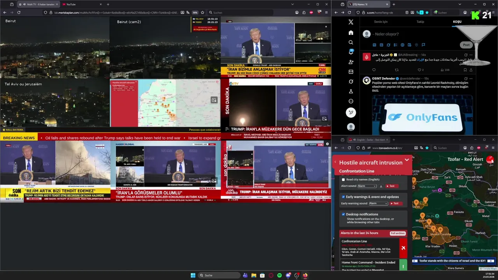The image size is (498, 280).
Task: Open the X logo home link
Action: (351, 22)
